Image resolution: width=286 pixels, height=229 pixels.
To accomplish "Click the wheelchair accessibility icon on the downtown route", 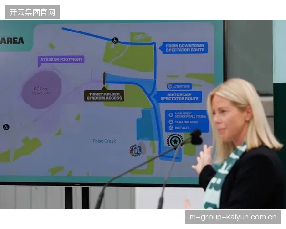I will coord(115,41).
